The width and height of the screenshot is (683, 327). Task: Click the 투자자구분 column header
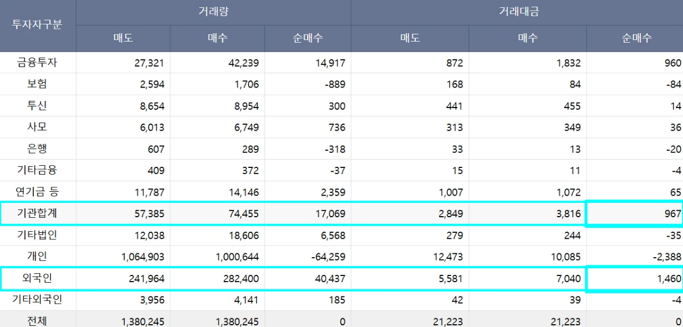pos(37,25)
